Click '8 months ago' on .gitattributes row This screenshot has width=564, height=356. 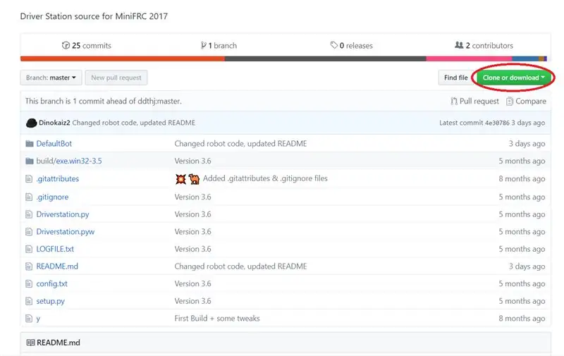522,179
